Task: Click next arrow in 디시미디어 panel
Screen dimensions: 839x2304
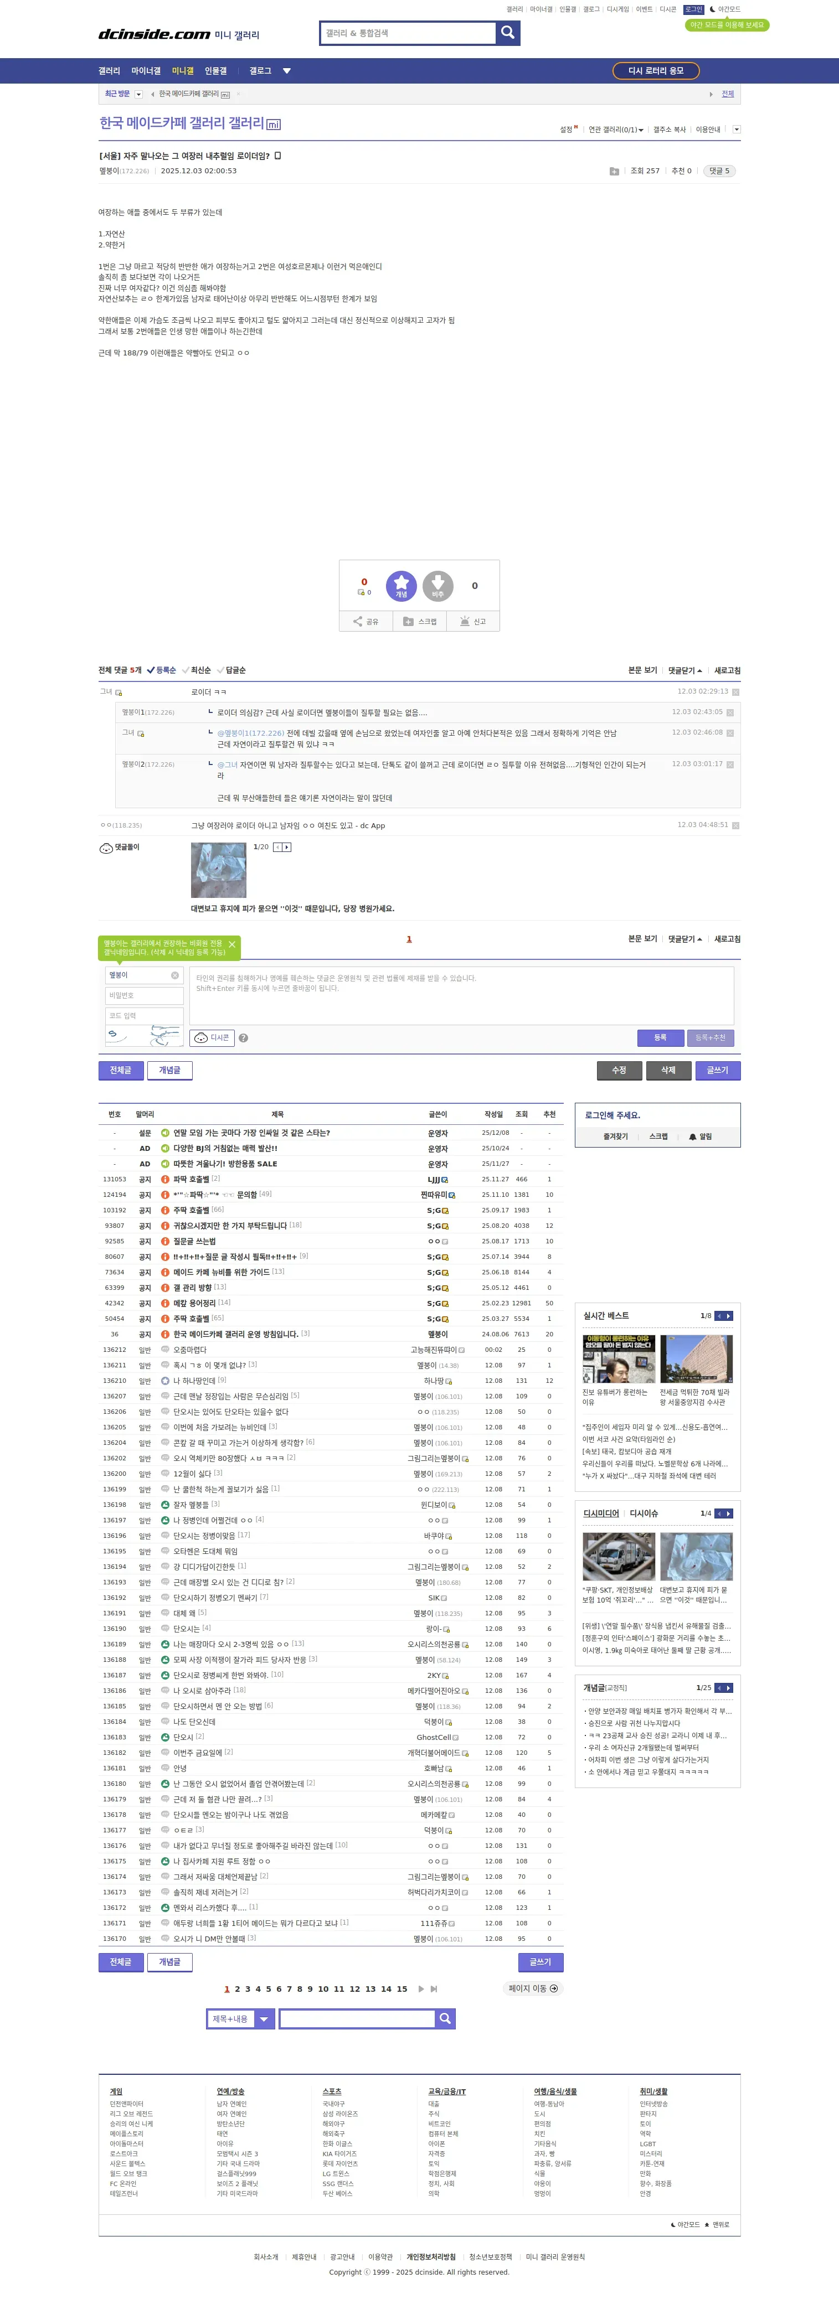Action: click(729, 1513)
